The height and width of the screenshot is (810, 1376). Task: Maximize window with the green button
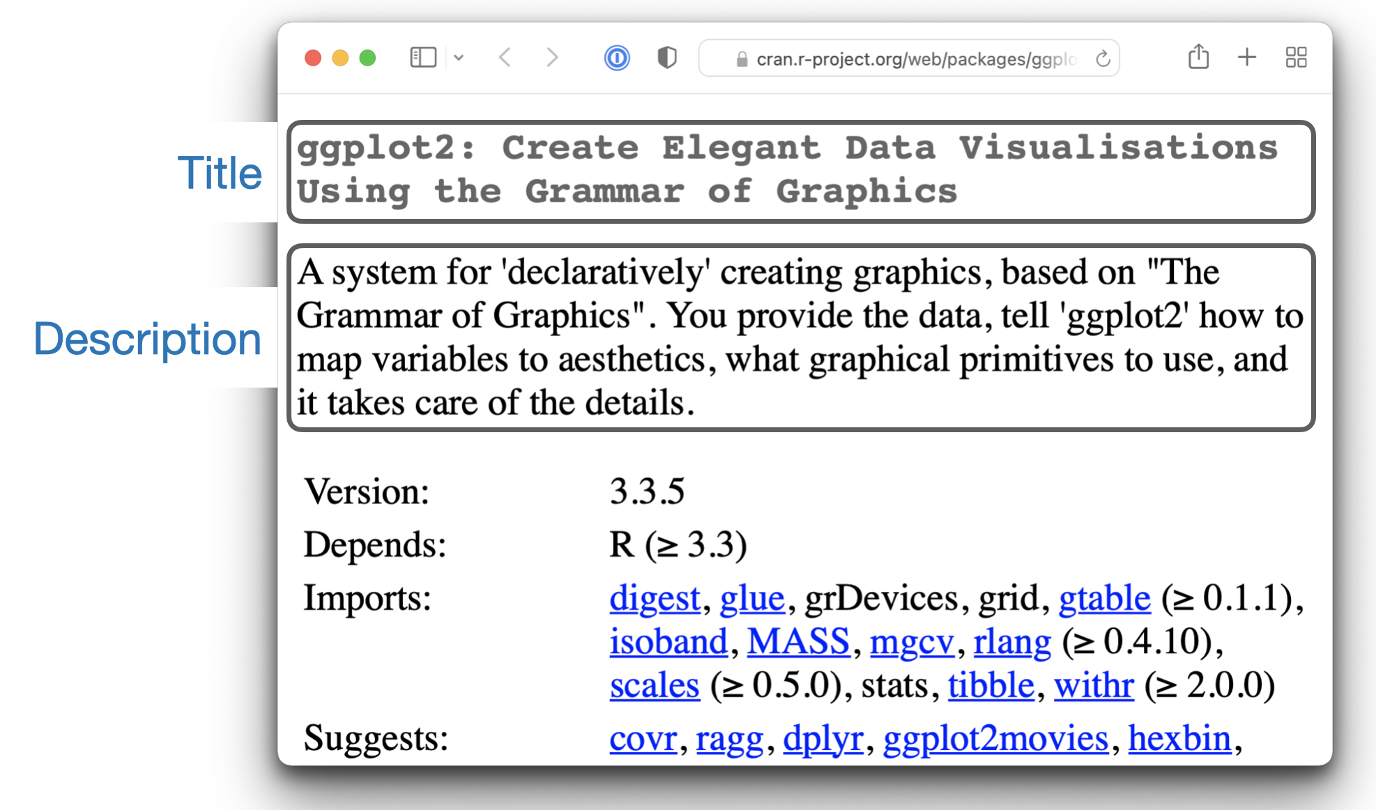point(367,58)
